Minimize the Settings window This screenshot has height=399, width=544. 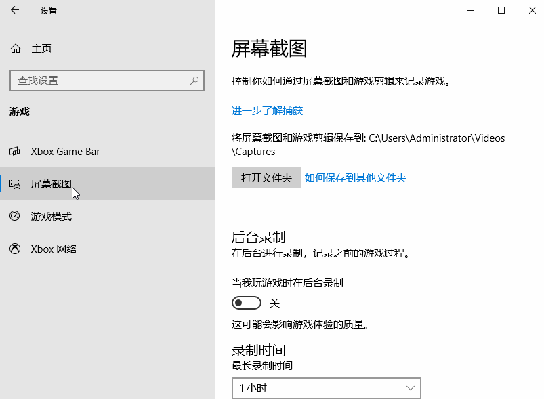click(x=469, y=10)
